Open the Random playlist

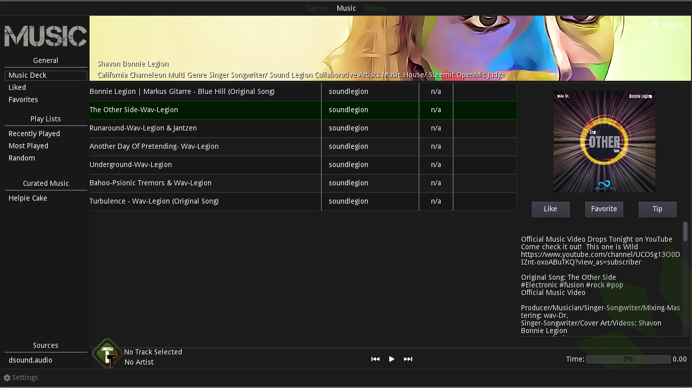click(22, 158)
